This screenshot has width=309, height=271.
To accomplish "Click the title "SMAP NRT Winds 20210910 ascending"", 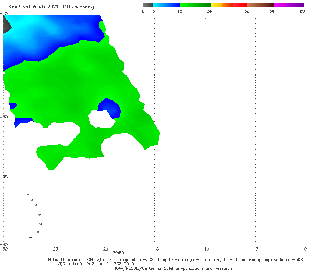I will click(x=51, y=7).
